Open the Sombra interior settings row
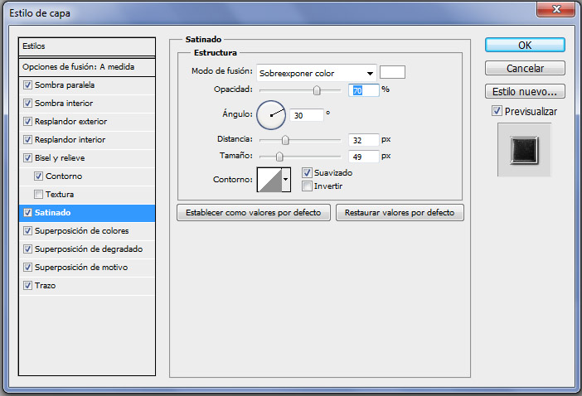The width and height of the screenshot is (582, 396). click(87, 104)
